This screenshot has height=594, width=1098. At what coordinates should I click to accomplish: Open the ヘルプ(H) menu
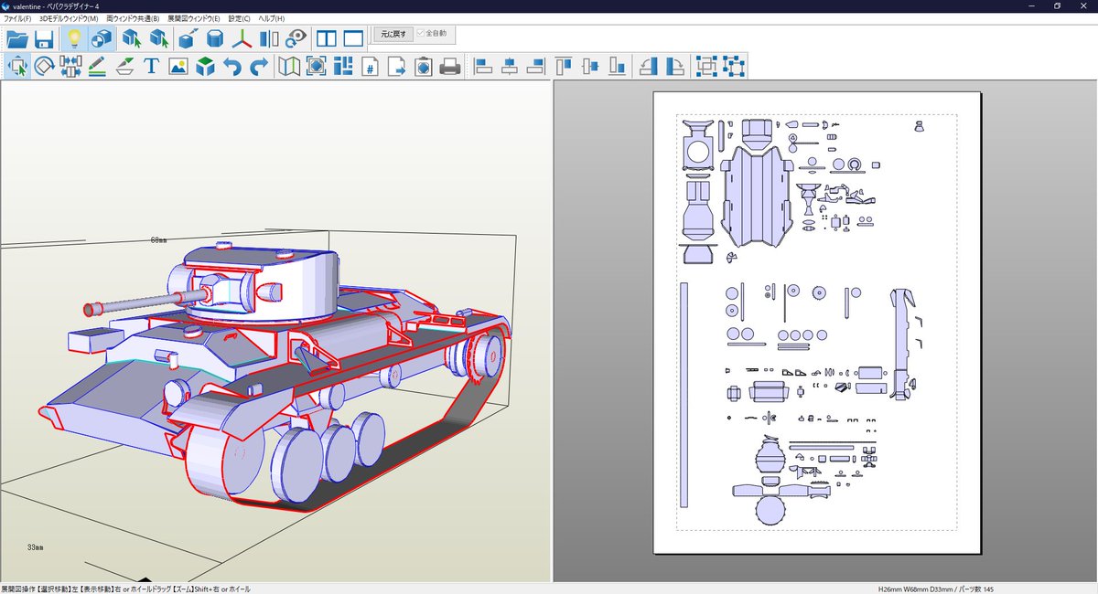(272, 18)
